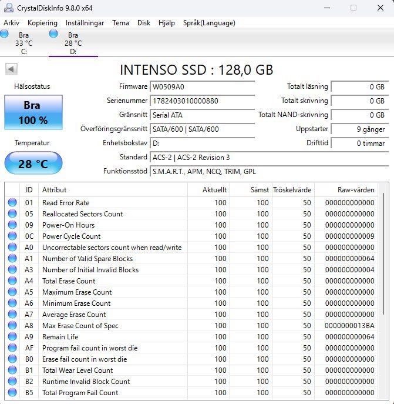394x404 pixels.
Task: Click the blue status orb for drive C:
Action: pos(5,34)
